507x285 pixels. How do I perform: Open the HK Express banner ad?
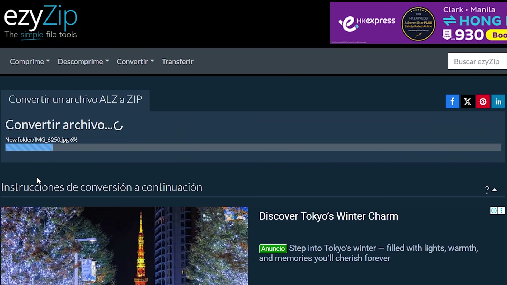[418, 23]
